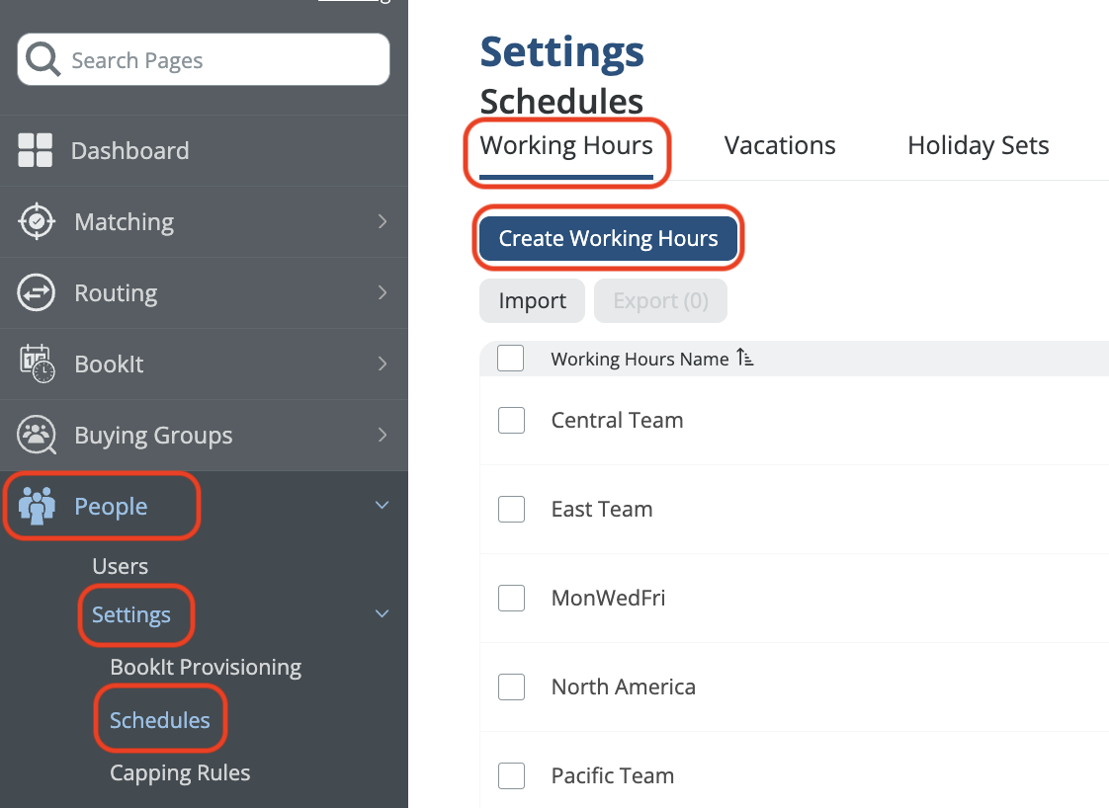Check the Central Team checkbox
The height and width of the screenshot is (808, 1109).
click(511, 421)
